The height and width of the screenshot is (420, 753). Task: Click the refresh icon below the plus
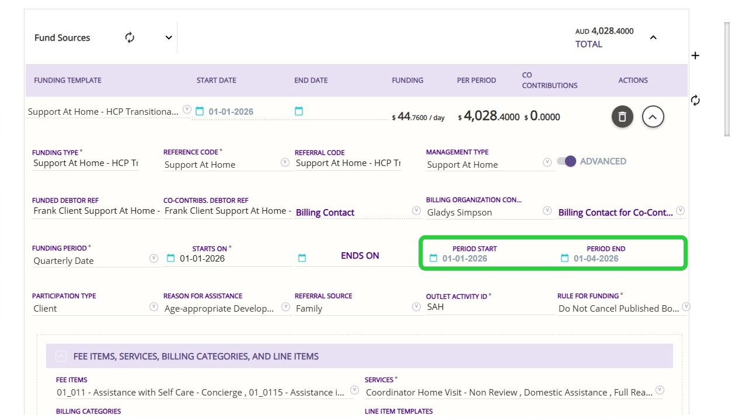point(695,101)
